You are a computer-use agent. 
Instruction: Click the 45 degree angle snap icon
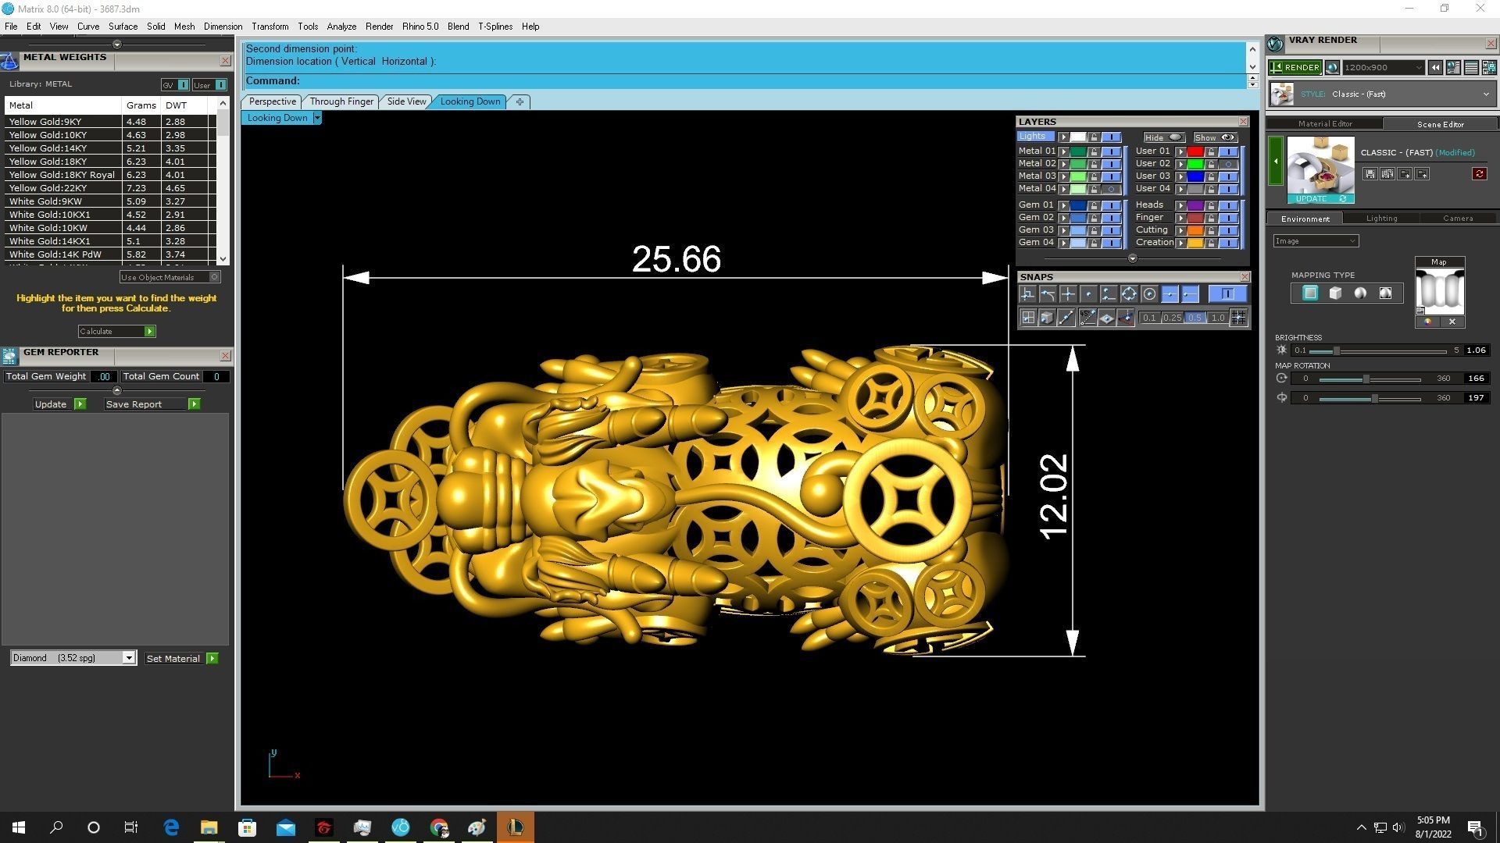point(1087,318)
